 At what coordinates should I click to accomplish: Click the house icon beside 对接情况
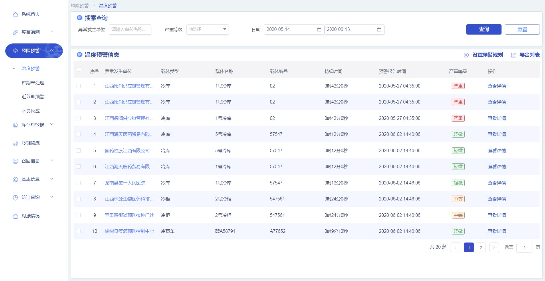[x=15, y=216]
